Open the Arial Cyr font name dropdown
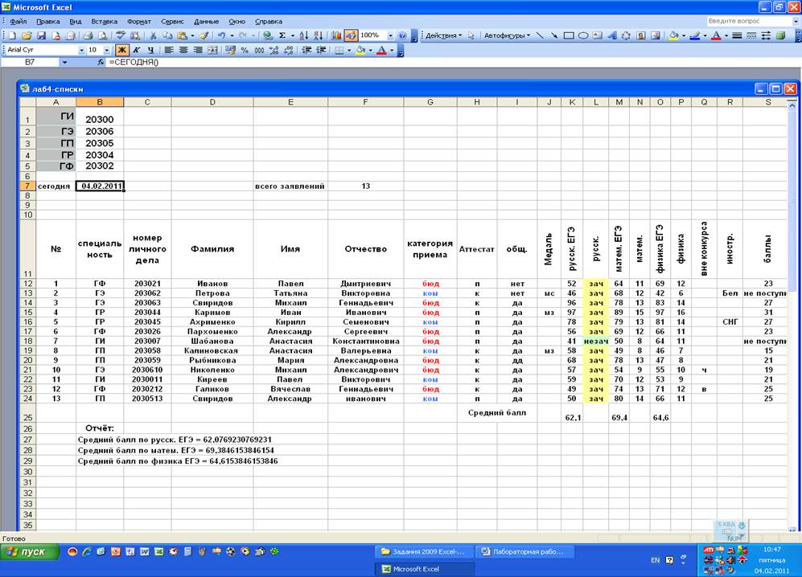This screenshot has width=802, height=577. point(81,50)
